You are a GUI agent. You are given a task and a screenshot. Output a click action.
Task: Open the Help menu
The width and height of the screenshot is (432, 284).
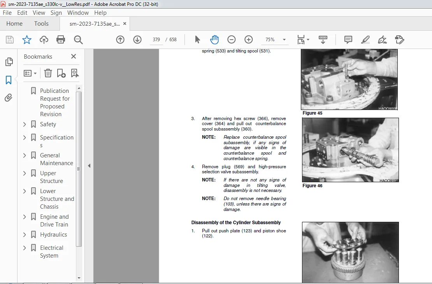click(100, 13)
